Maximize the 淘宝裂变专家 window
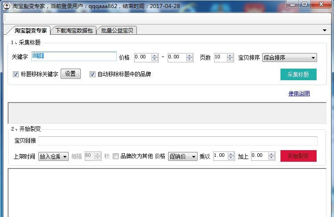334x217 pixels. [305, 4]
